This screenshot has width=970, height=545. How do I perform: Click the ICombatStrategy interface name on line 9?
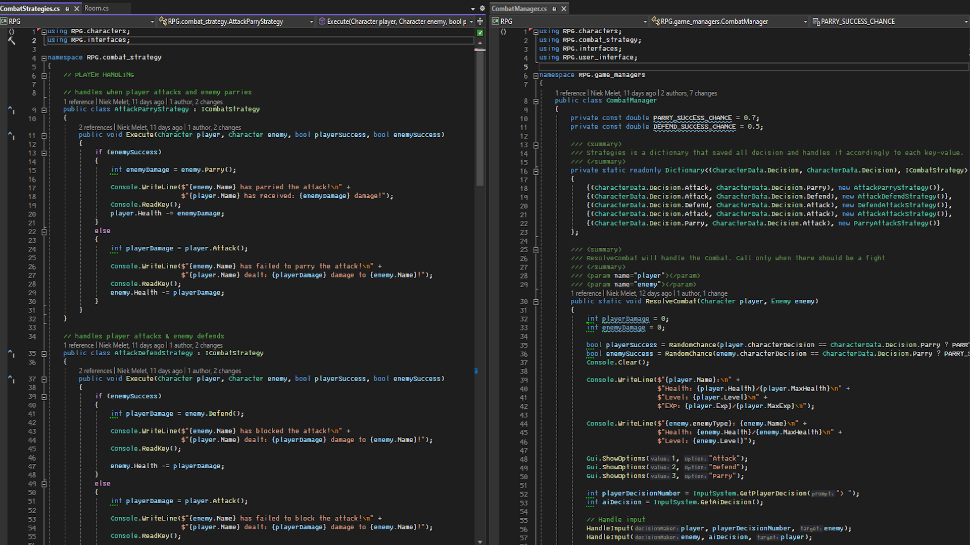tap(230, 109)
